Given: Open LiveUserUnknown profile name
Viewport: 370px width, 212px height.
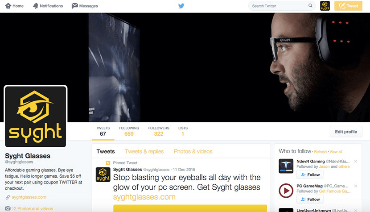Looking at the screenshot, I should click(313, 210).
